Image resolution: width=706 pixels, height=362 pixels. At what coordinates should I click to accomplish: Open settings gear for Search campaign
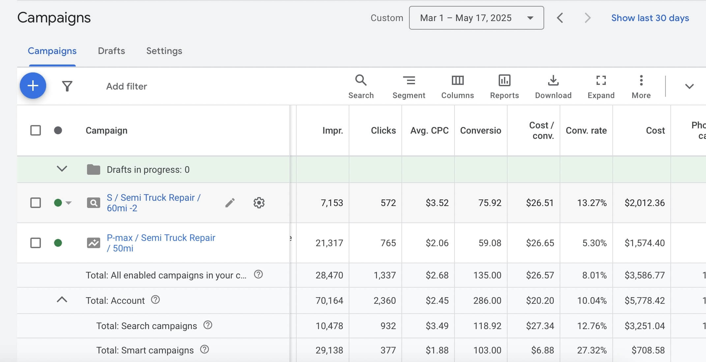click(x=259, y=203)
